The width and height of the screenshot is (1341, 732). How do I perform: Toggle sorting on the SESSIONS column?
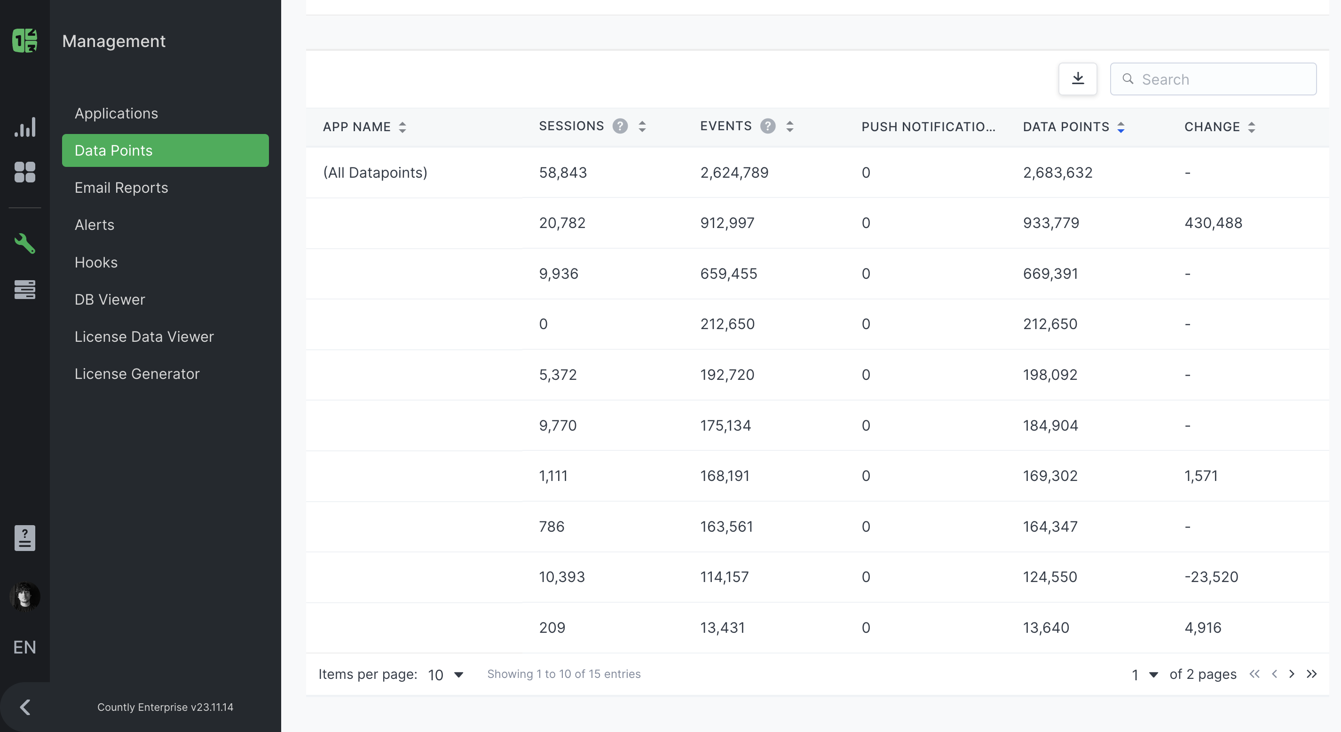(642, 126)
